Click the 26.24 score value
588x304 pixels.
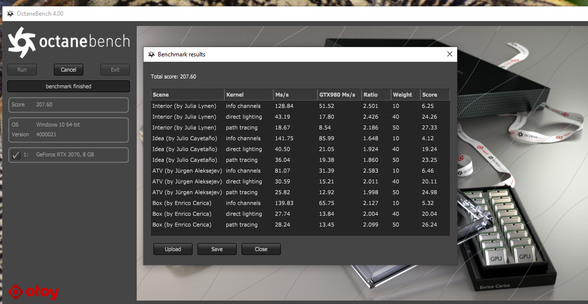pos(430,225)
